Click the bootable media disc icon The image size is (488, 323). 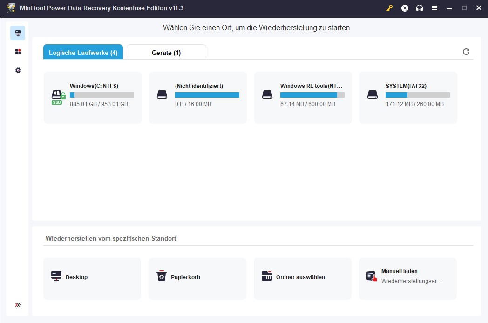click(405, 8)
